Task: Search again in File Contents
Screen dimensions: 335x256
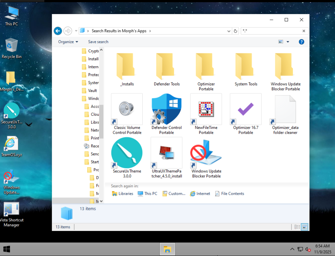Action: [229, 194]
